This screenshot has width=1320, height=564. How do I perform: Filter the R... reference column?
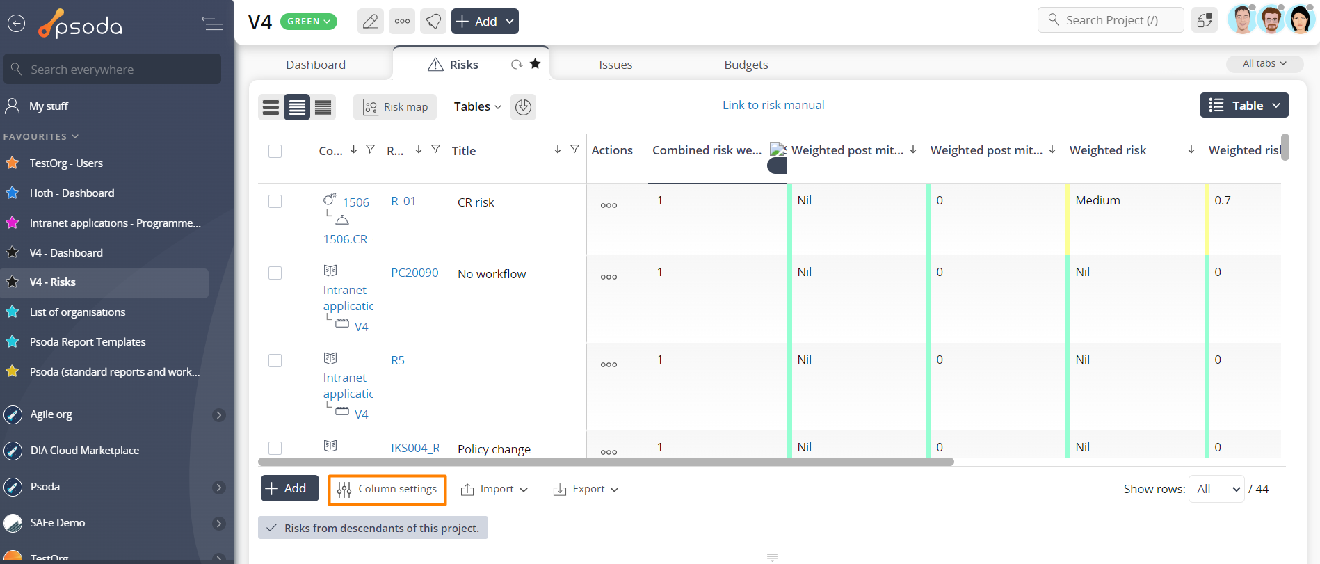coord(435,150)
